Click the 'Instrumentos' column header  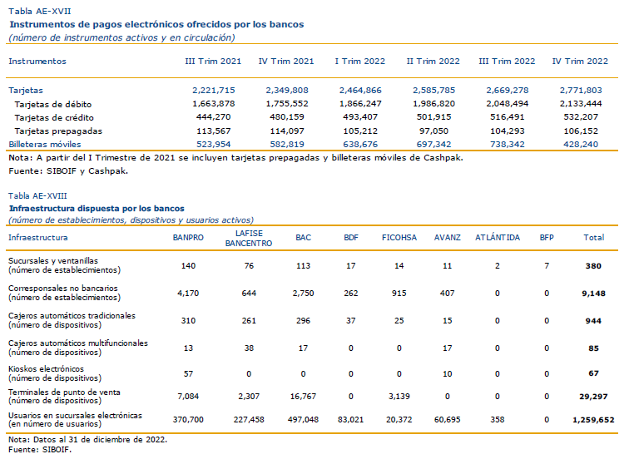[37, 62]
